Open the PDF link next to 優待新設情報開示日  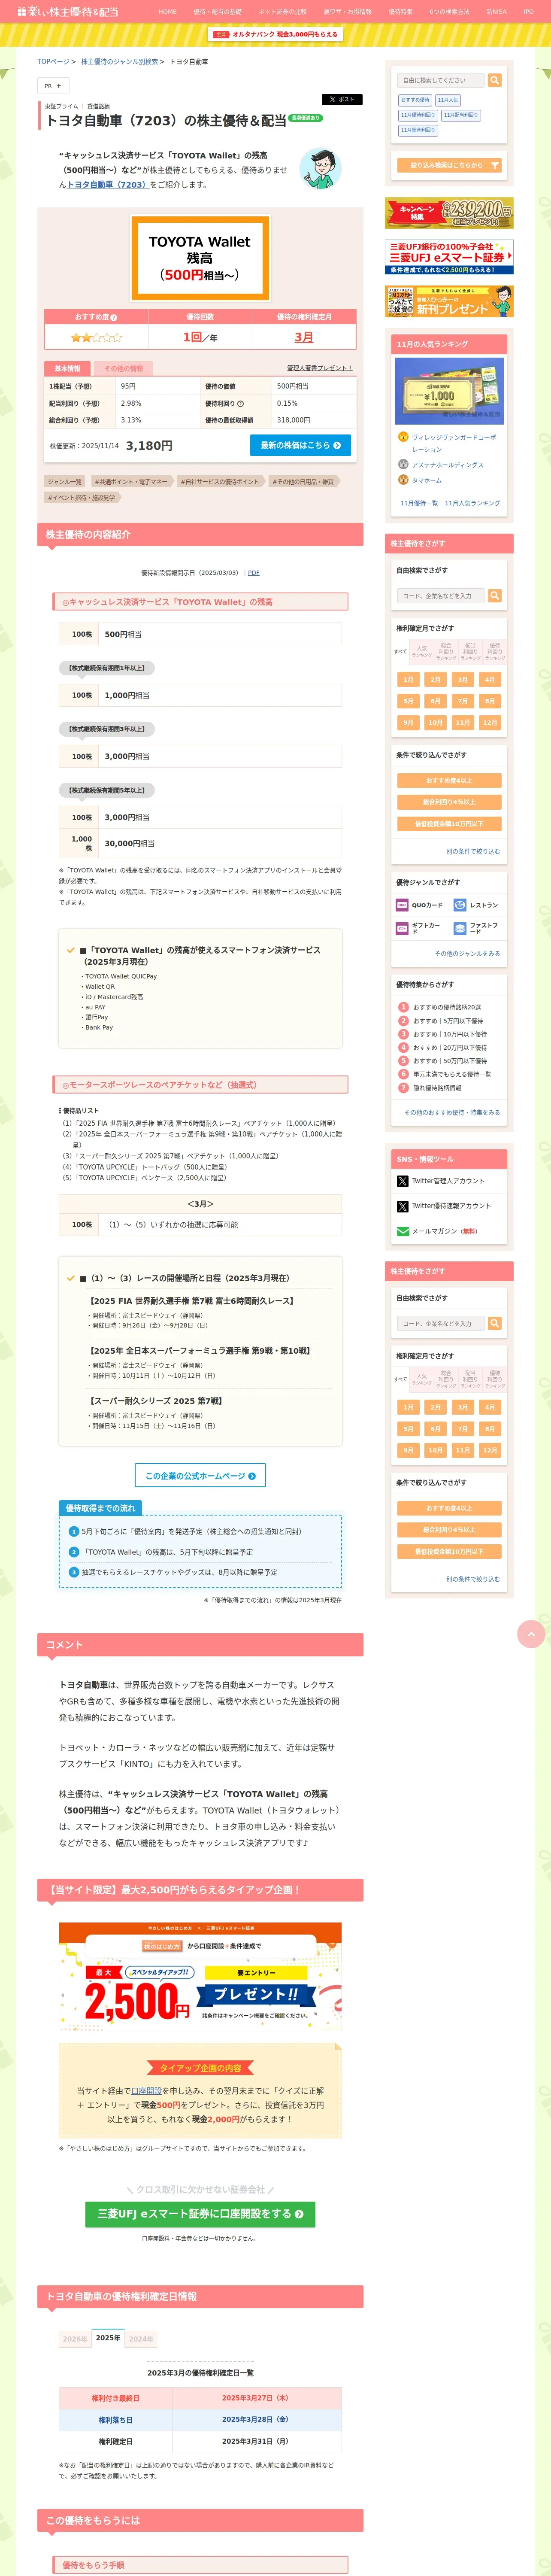coord(254,573)
